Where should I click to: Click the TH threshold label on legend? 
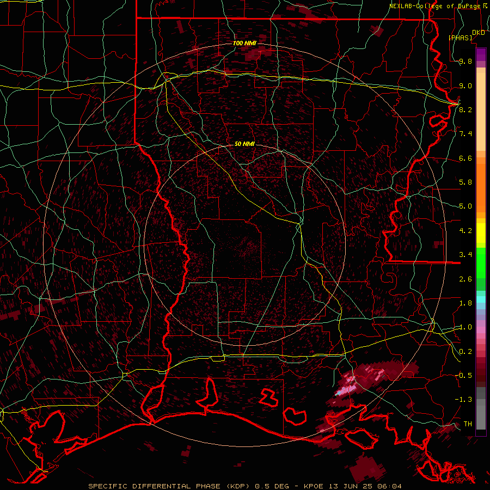click(x=468, y=424)
